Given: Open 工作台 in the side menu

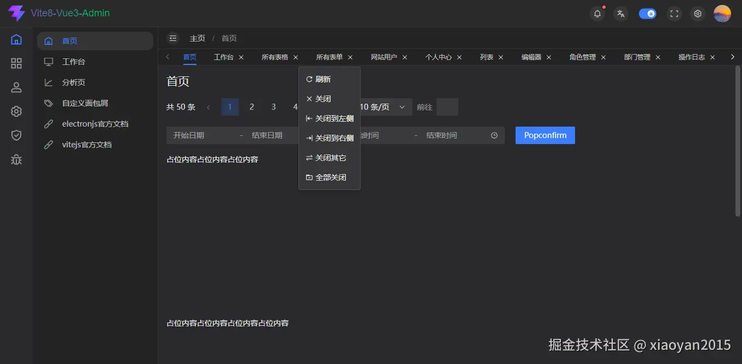Looking at the screenshot, I should (95, 62).
